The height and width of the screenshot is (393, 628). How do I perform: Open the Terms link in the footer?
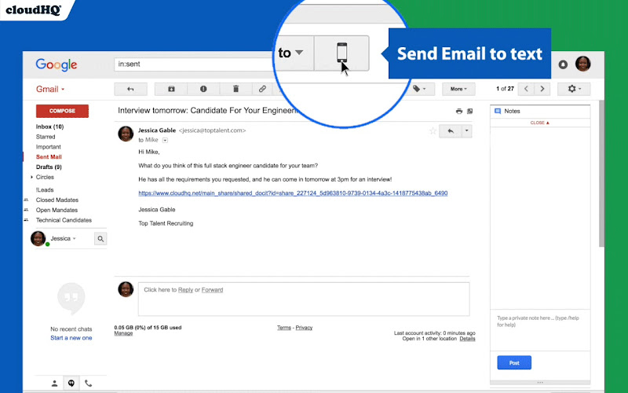[284, 328]
